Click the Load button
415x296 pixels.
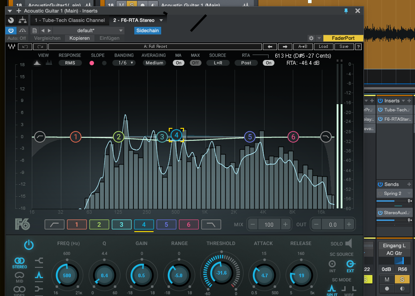click(323, 47)
